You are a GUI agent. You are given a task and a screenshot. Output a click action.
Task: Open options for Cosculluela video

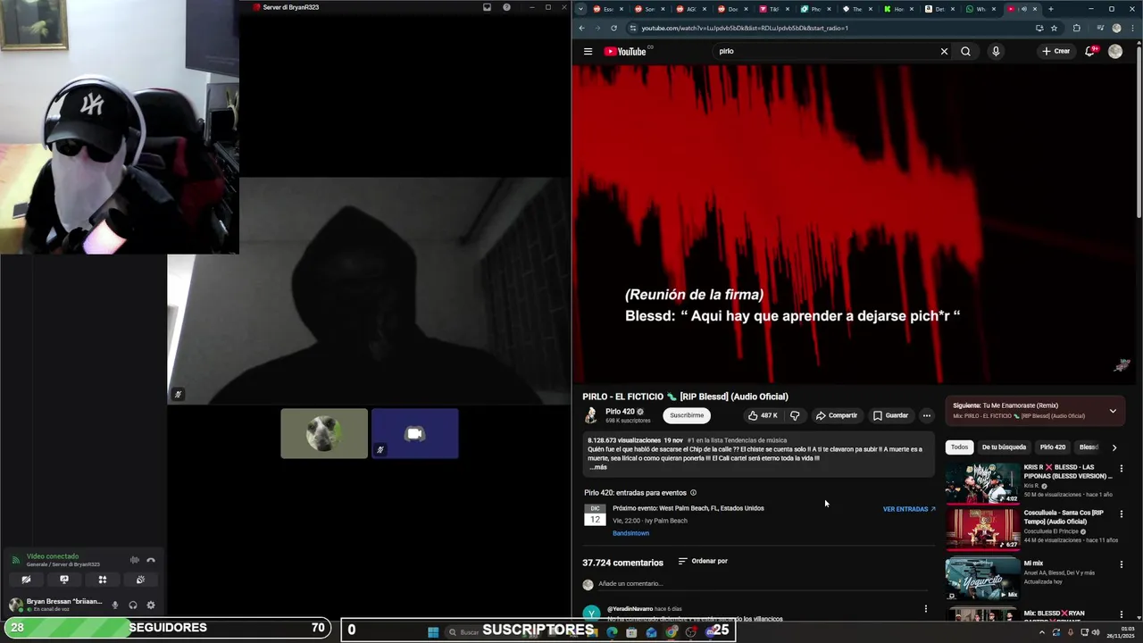tap(1122, 514)
